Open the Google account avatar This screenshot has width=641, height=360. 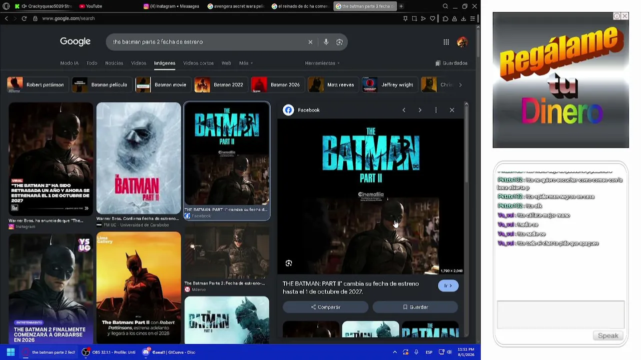(462, 42)
